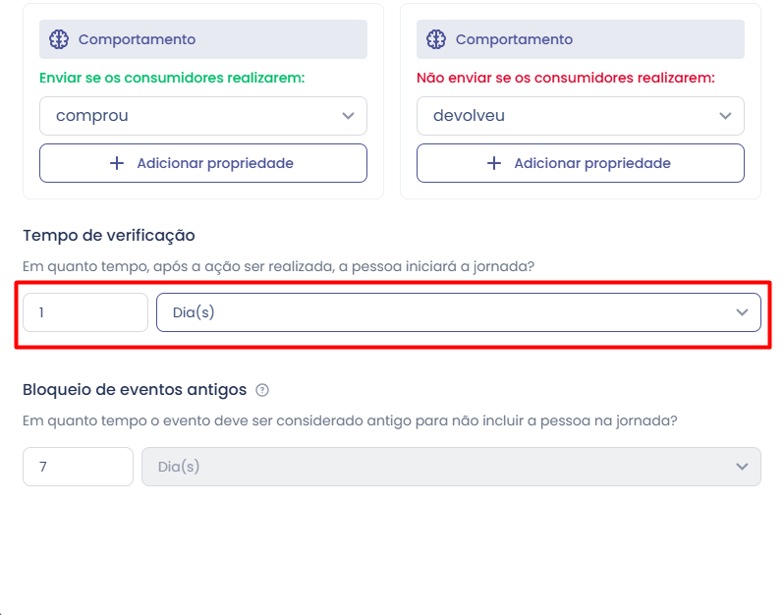Click the chevron on the greyed-out Dia(s) selector
Image resolution: width=784 pixels, height=615 pixels.
click(742, 467)
